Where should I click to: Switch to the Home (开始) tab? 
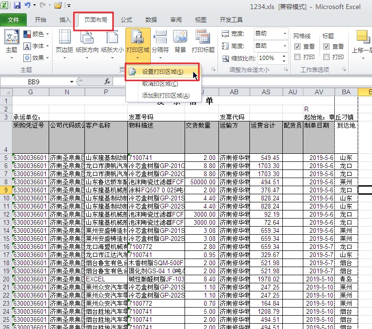41,20
